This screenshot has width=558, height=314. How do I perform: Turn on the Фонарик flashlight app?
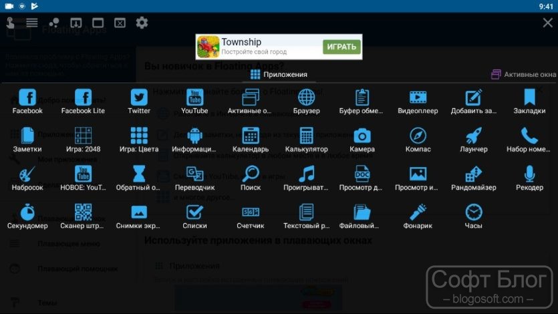(418, 216)
